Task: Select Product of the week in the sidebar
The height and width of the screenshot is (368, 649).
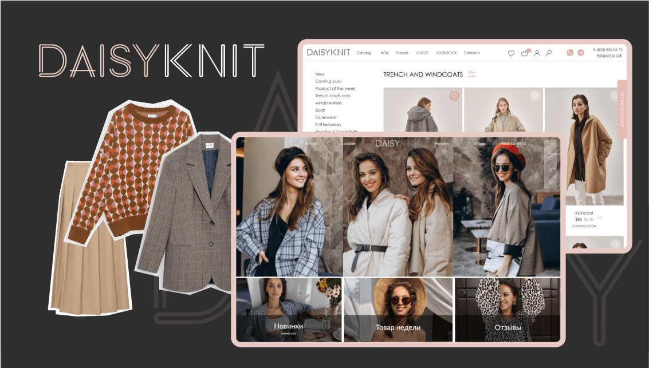Action: click(335, 89)
